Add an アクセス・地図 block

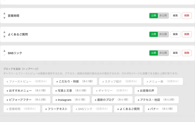point(157,100)
